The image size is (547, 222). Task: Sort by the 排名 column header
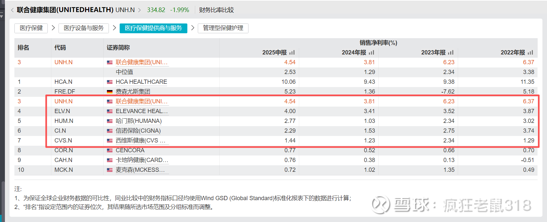click(x=23, y=48)
